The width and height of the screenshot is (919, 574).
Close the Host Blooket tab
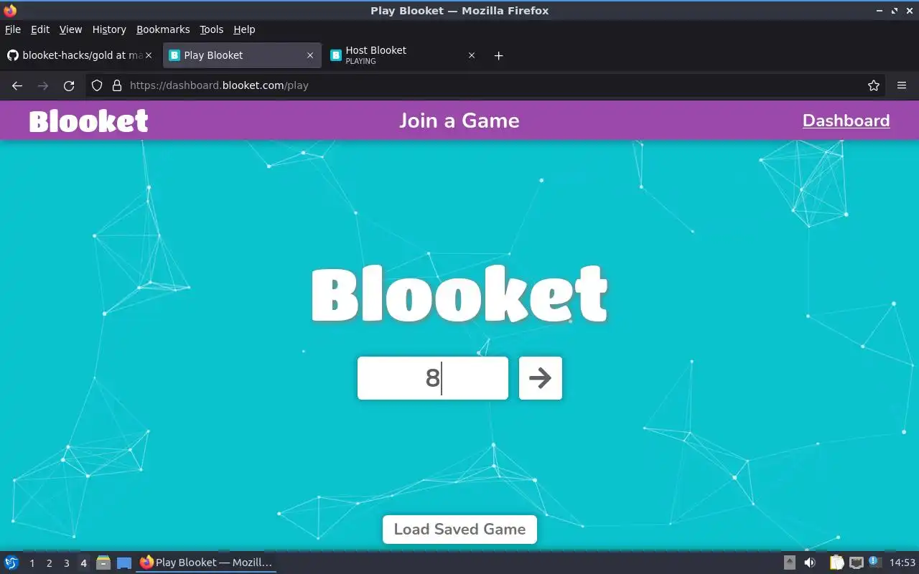pyautogui.click(x=472, y=55)
